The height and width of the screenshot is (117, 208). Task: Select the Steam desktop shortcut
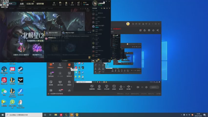tap(21, 70)
